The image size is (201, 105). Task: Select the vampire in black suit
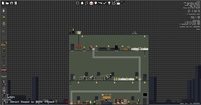pos(4,83)
